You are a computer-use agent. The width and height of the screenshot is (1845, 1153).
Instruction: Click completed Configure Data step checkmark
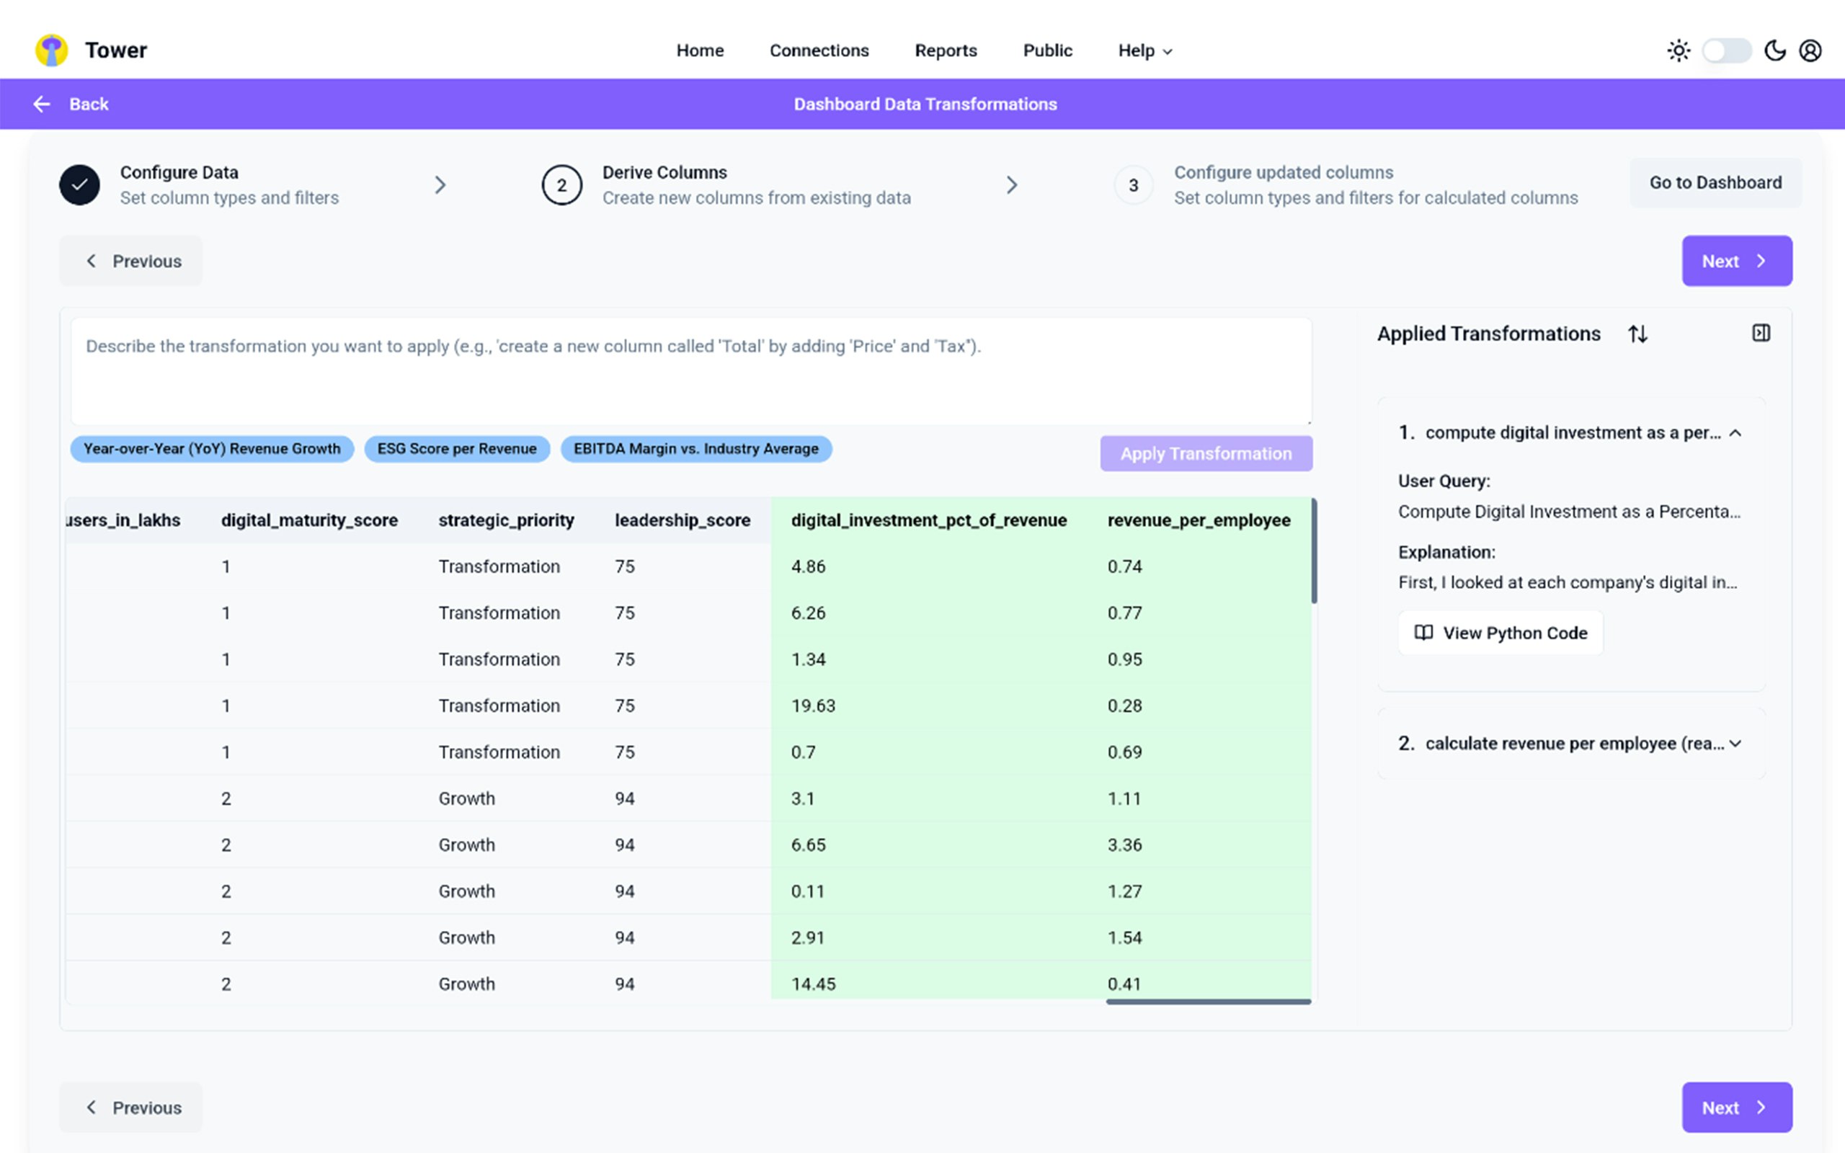(x=79, y=184)
